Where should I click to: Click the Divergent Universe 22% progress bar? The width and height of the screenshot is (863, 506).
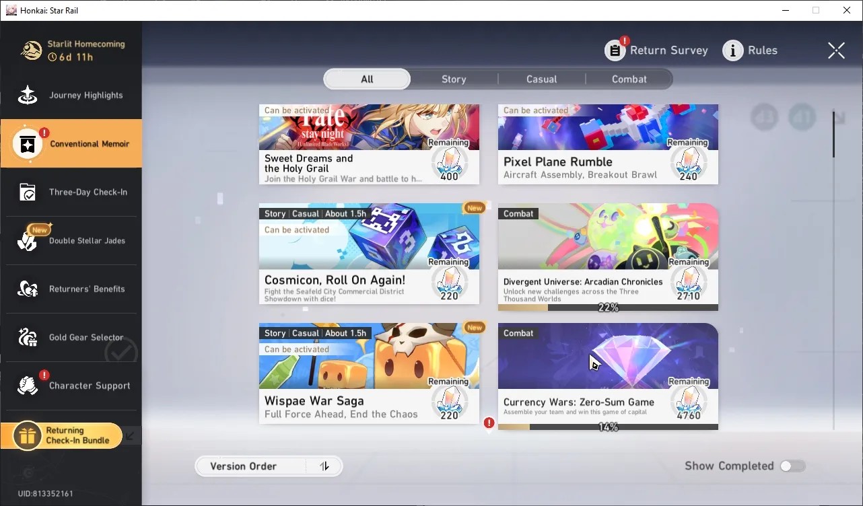608,308
